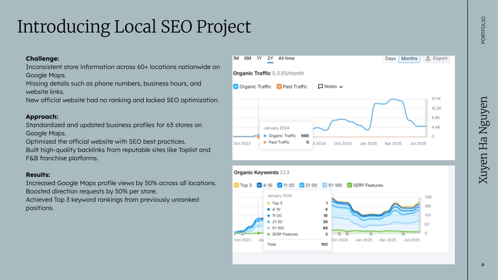Click the SERP Features row in tooltip
The width and height of the screenshot is (498, 280).
[x=297, y=234]
